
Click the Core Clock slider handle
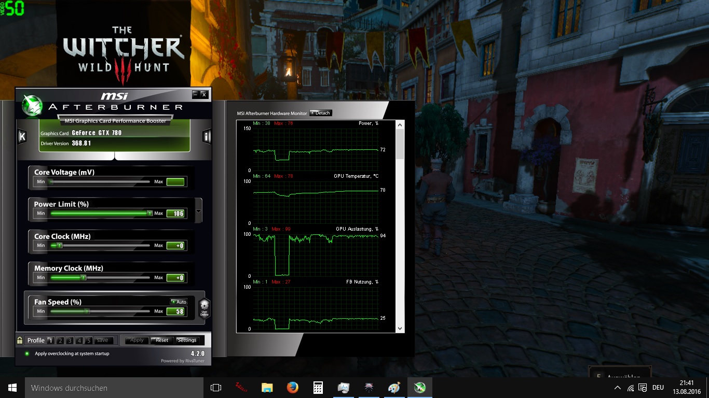pyautogui.click(x=59, y=245)
